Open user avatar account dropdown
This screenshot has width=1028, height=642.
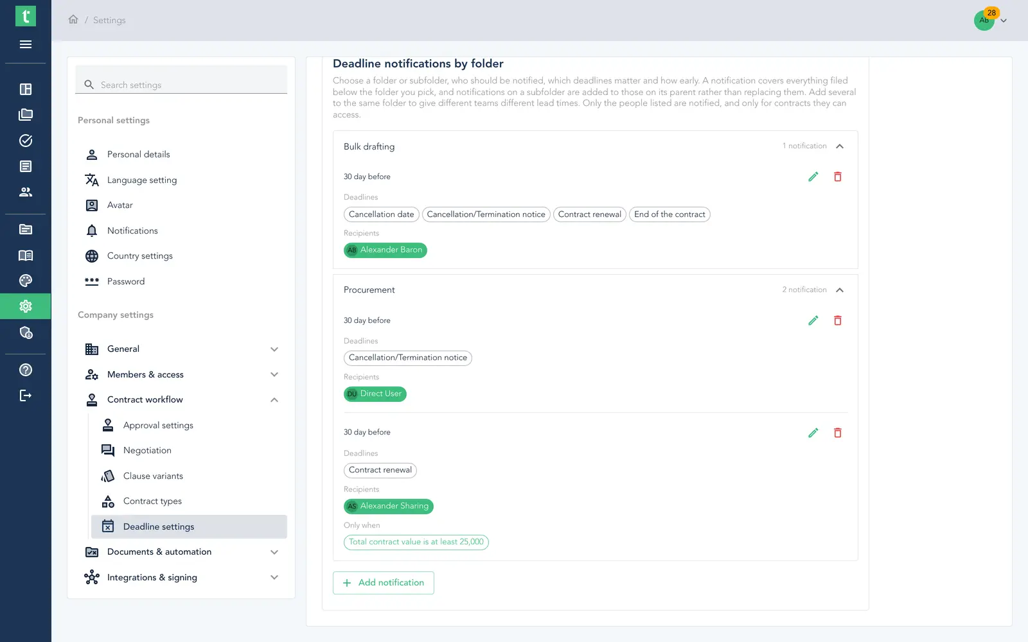[990, 20]
